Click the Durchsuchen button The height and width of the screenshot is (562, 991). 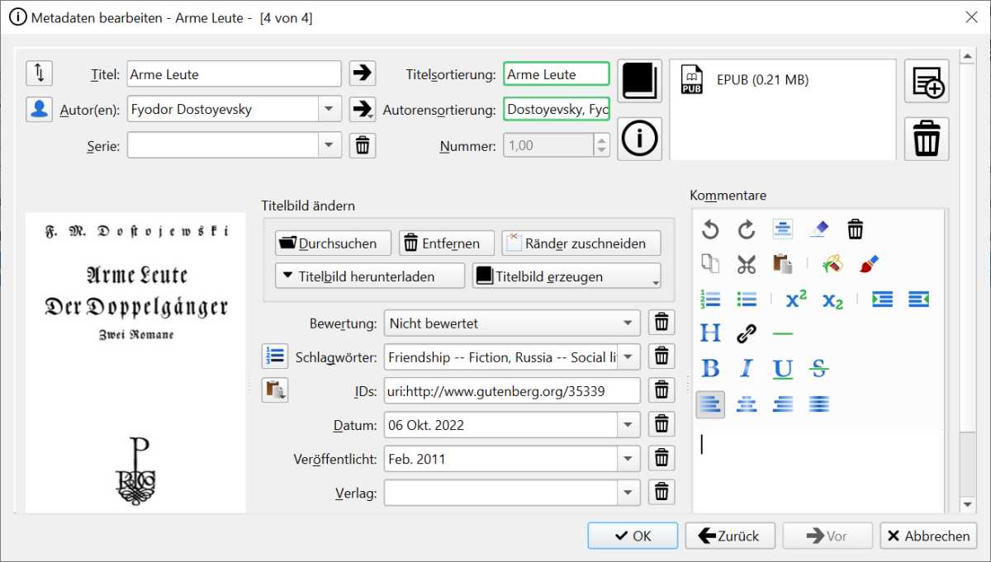click(x=329, y=243)
